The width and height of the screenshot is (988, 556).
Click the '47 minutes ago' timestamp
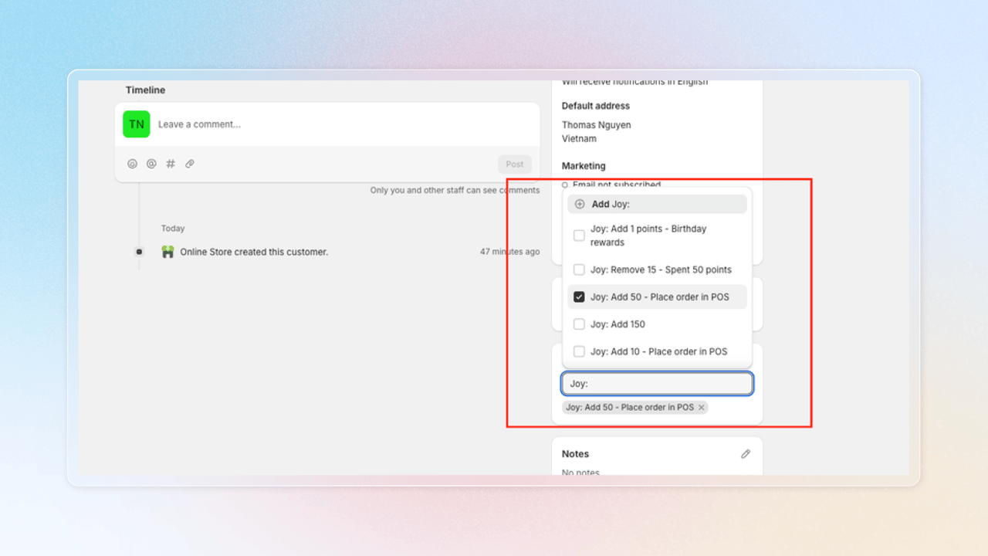point(509,252)
